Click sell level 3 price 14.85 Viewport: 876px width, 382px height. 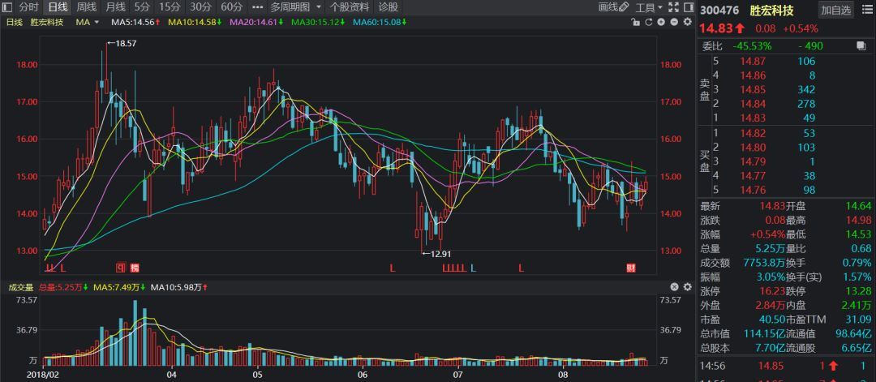tap(751, 90)
